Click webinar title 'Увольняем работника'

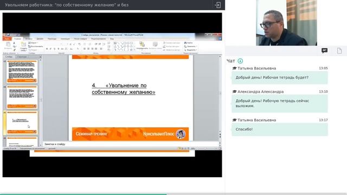(67, 5)
